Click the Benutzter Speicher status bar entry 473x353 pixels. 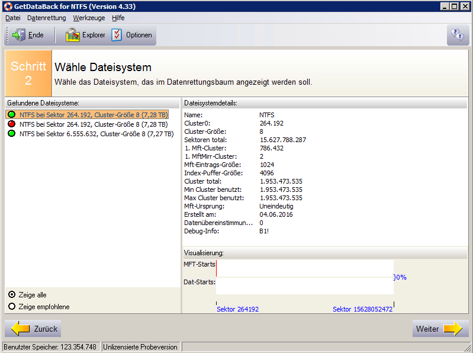coord(50,347)
